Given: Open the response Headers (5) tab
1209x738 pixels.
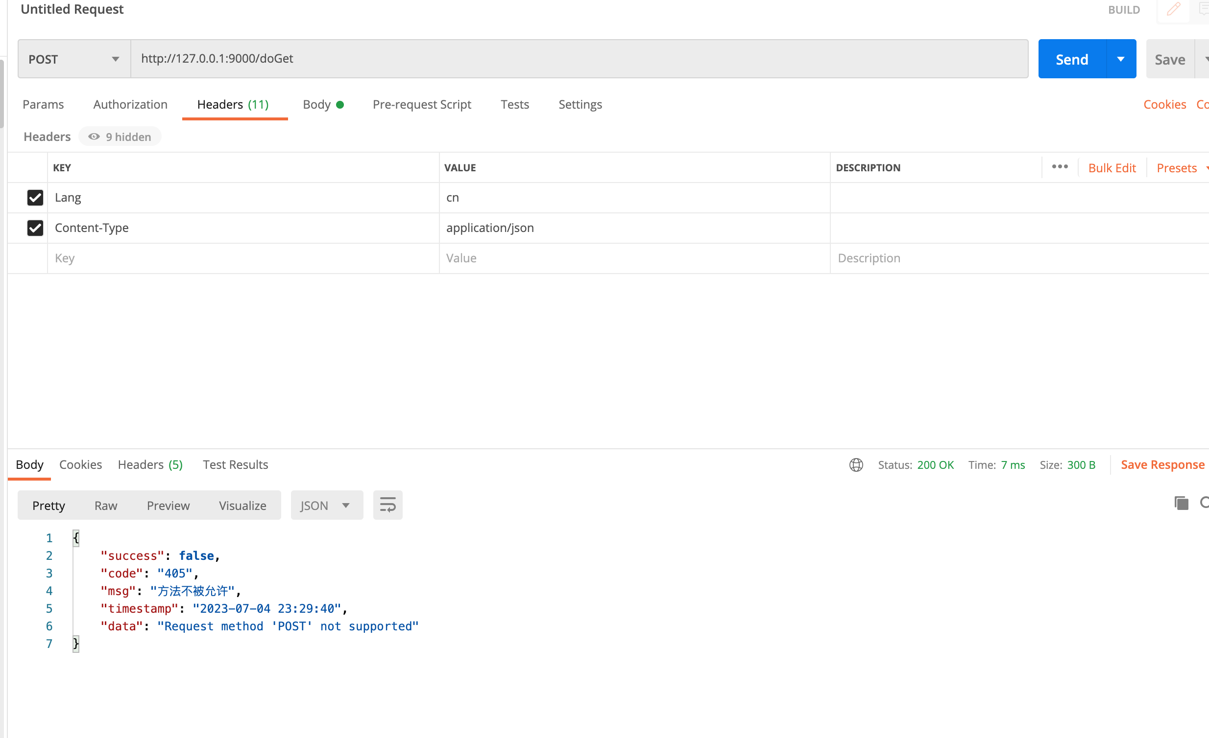Looking at the screenshot, I should coord(150,464).
